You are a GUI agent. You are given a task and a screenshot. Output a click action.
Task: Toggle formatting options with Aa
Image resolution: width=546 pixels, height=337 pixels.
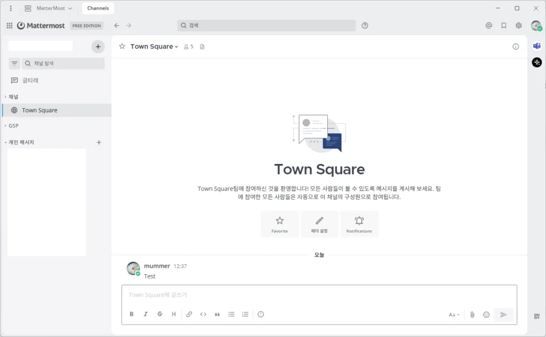click(x=454, y=315)
